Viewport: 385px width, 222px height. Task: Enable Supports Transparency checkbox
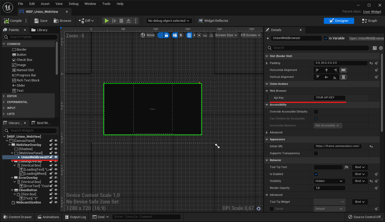tap(316, 153)
